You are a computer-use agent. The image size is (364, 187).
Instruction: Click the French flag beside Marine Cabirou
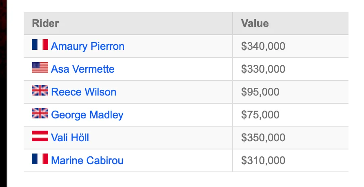point(40,159)
